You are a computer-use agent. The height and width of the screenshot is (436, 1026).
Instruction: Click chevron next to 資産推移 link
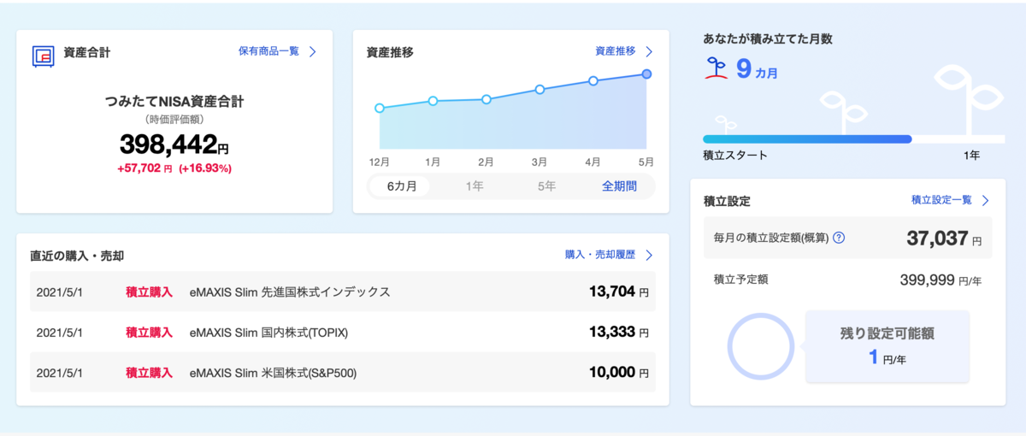pos(649,51)
